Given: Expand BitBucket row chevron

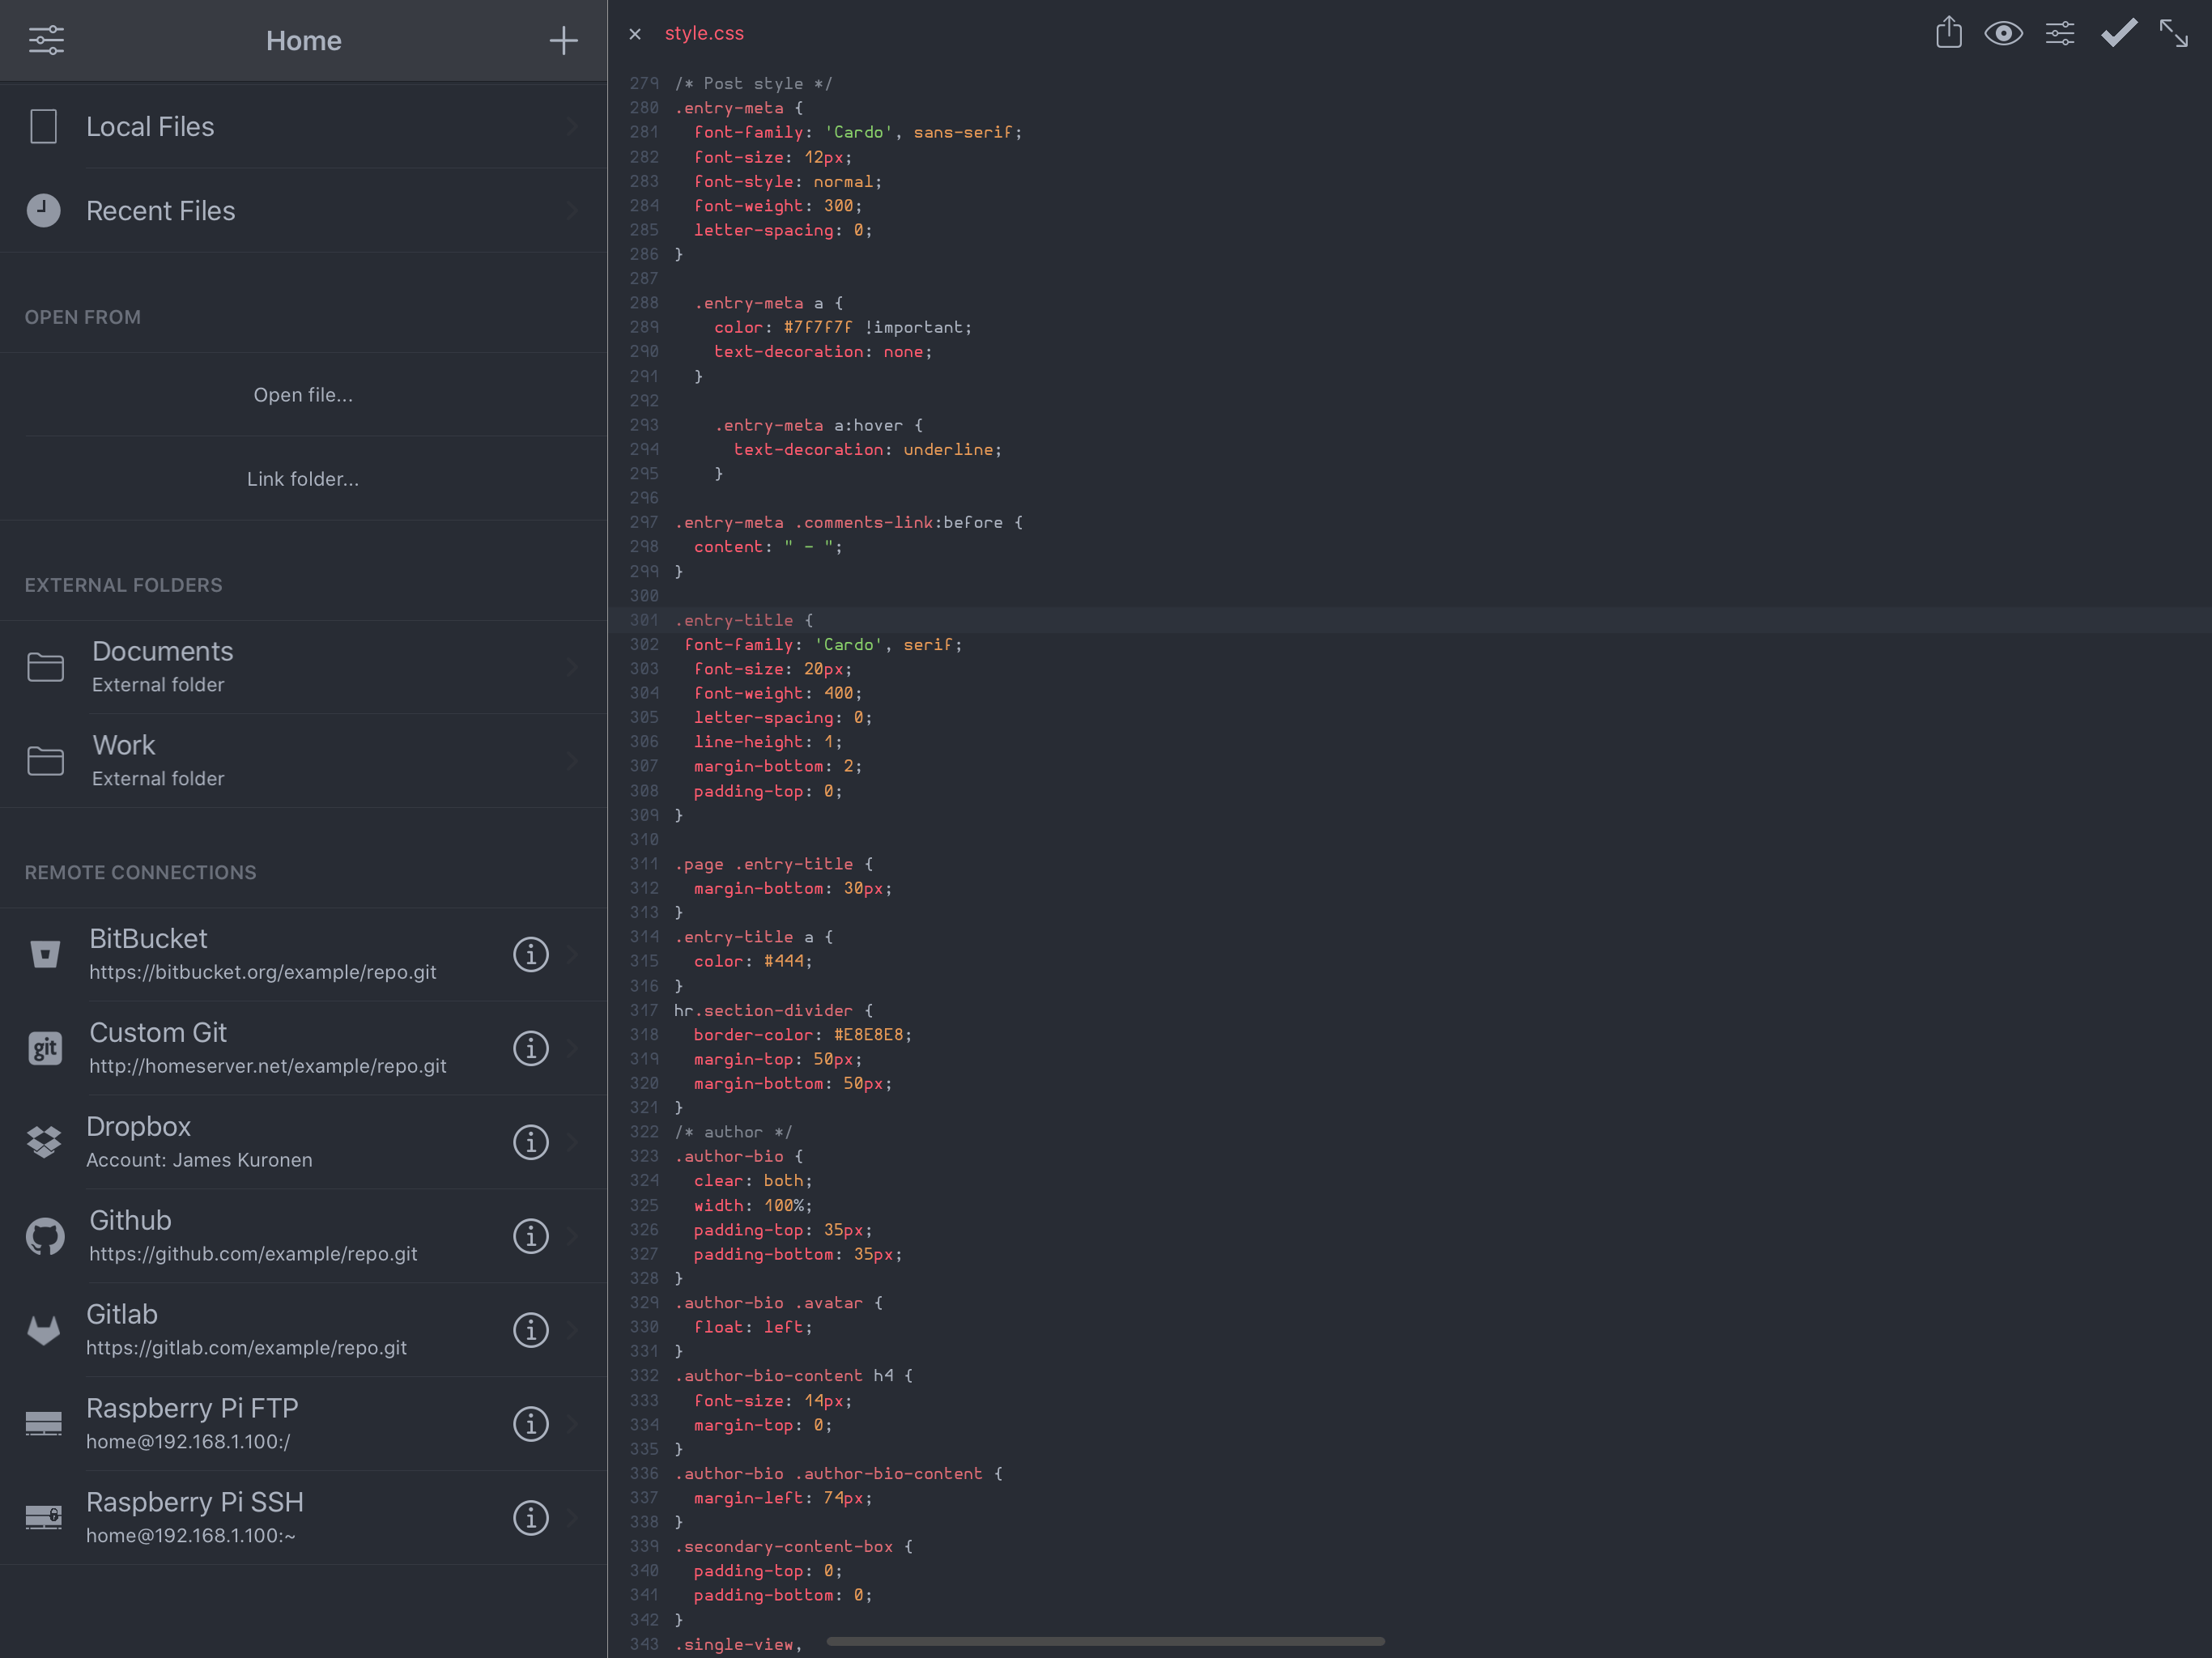Looking at the screenshot, I should [574, 954].
